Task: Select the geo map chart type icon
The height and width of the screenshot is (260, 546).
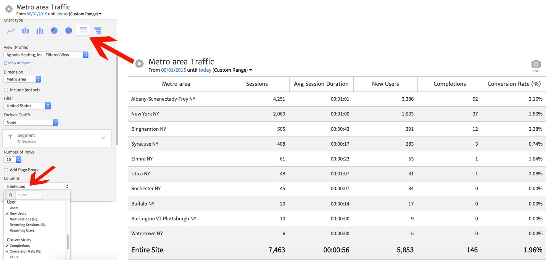Action: point(69,30)
